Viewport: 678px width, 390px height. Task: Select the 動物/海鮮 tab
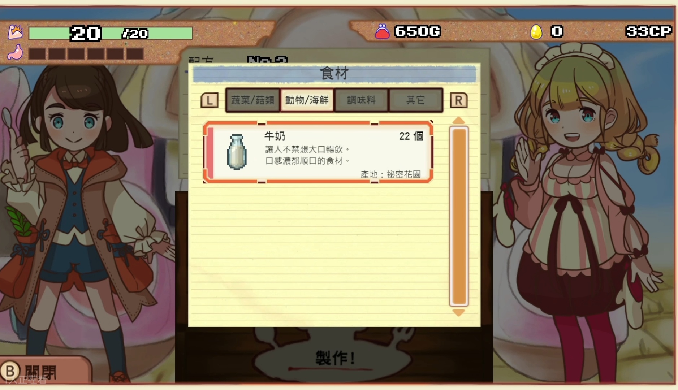click(x=307, y=100)
